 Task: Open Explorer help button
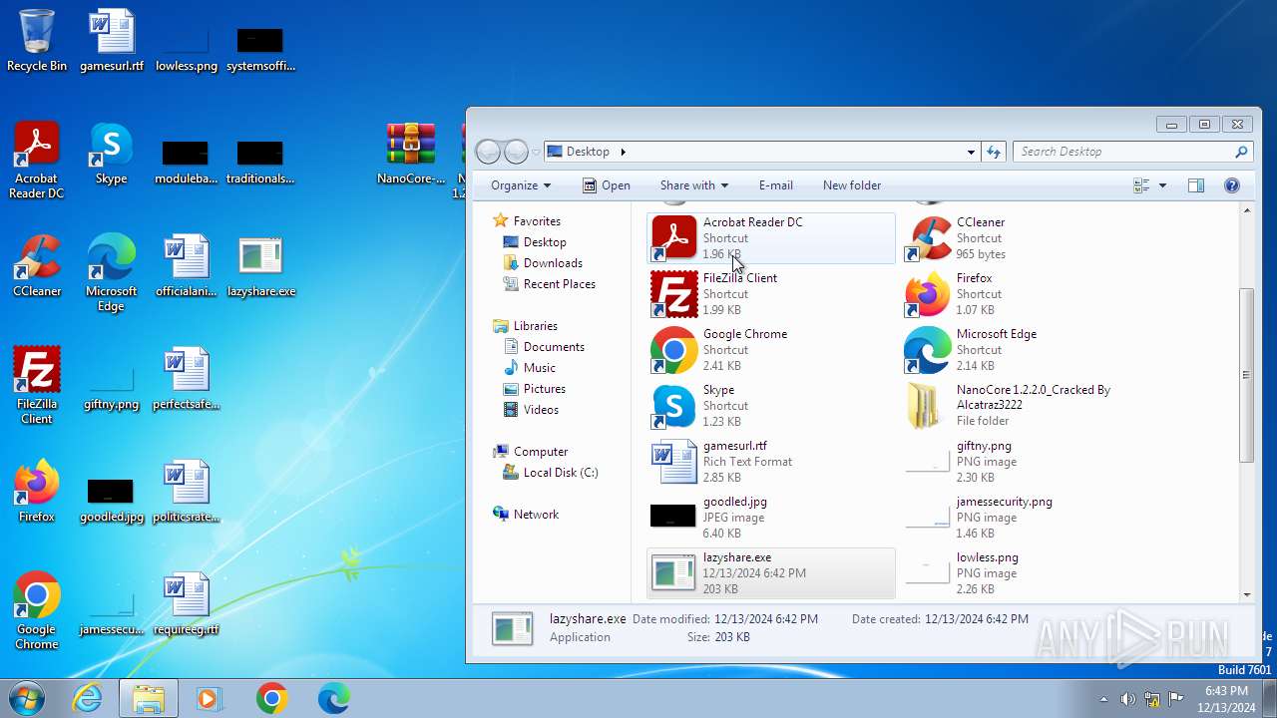pyautogui.click(x=1231, y=185)
